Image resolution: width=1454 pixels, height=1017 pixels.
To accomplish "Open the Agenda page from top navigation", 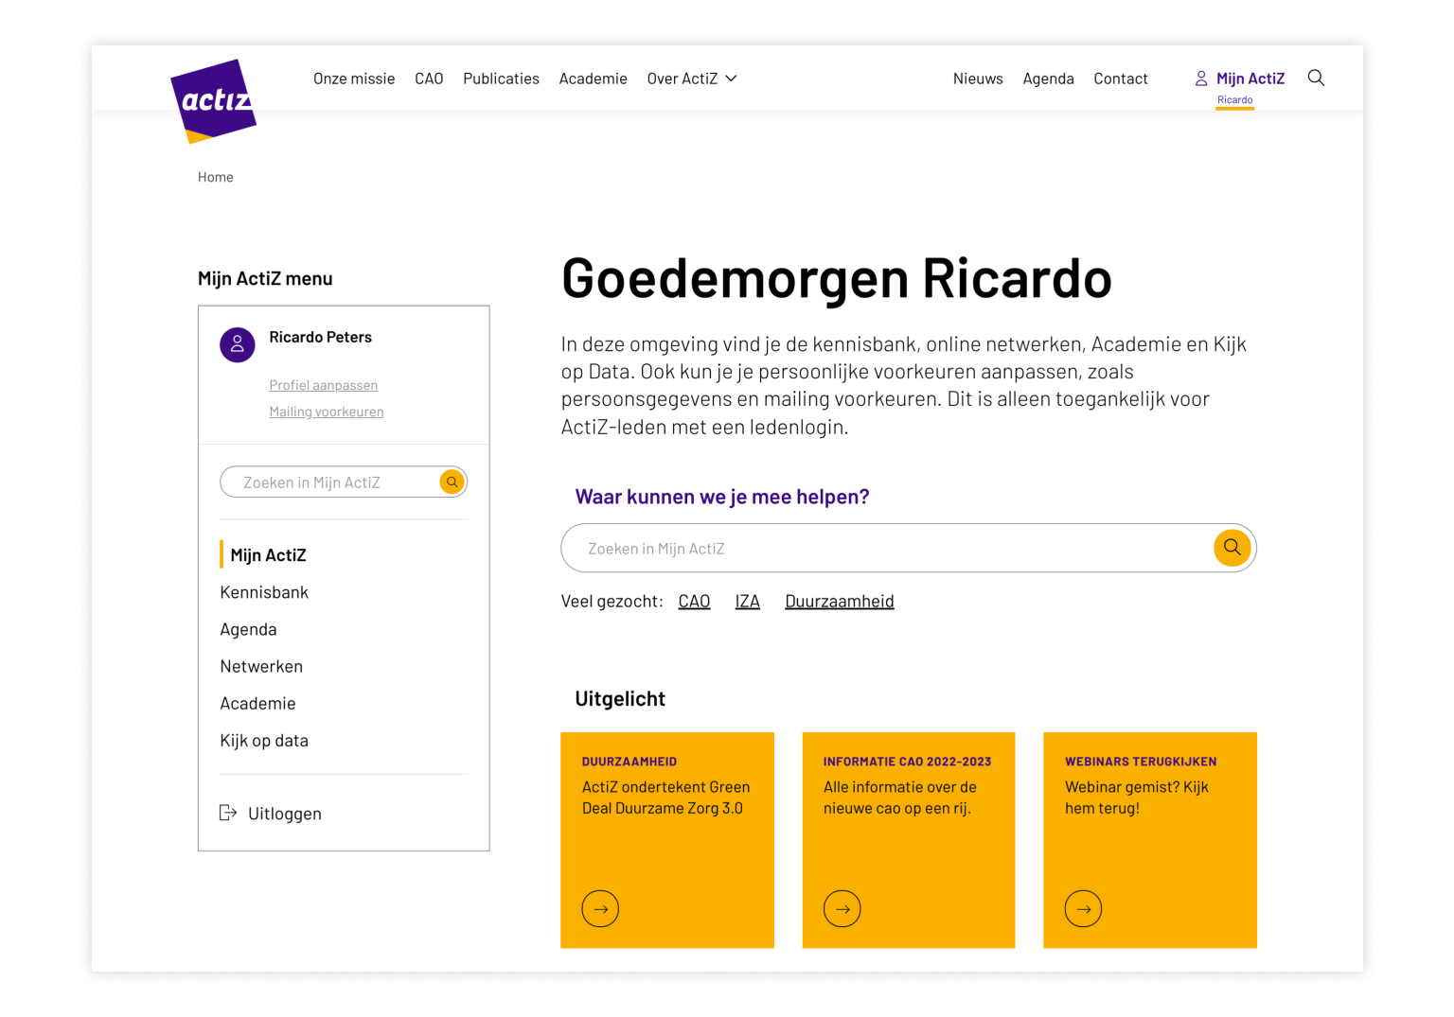I will (x=1048, y=79).
